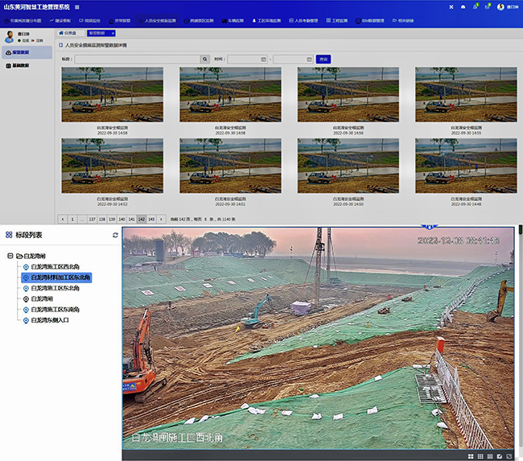The height and width of the screenshot is (461, 523).
Task: Focus the 标段 search input field
Action: (x=138, y=59)
